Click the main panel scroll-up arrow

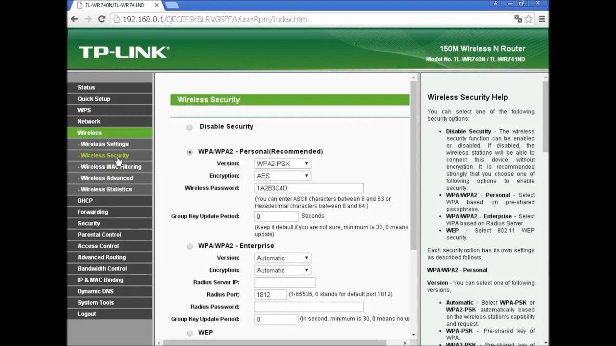(413, 77)
